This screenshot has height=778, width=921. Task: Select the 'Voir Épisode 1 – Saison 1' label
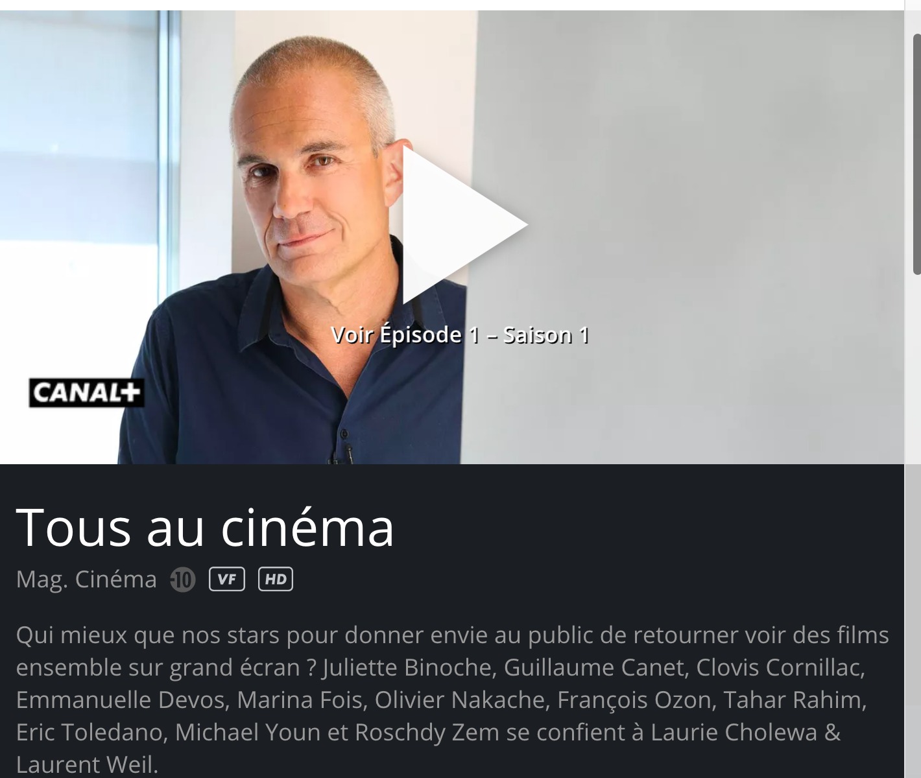460,335
